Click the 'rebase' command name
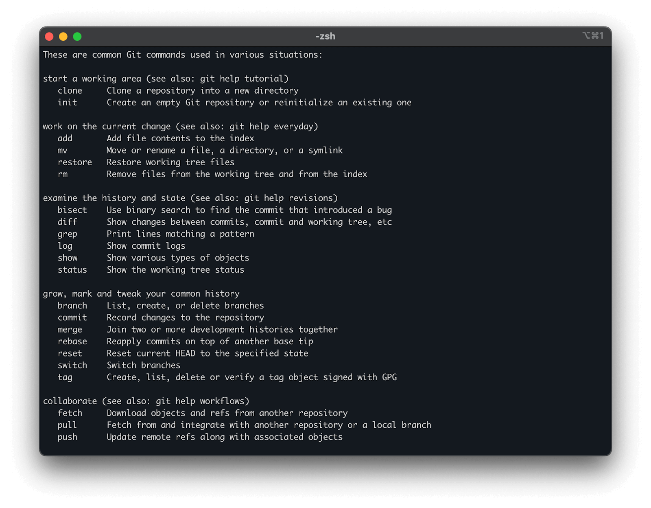Viewport: 651px width, 508px height. [x=72, y=342]
